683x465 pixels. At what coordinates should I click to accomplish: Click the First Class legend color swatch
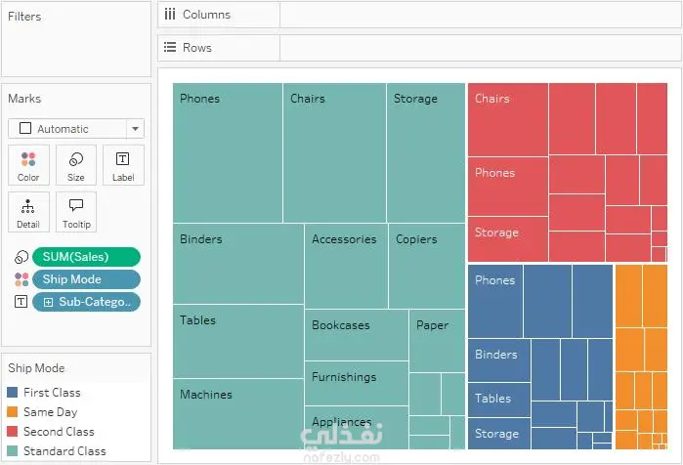(x=13, y=393)
